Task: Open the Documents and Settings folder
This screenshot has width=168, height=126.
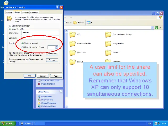Action: (108, 34)
